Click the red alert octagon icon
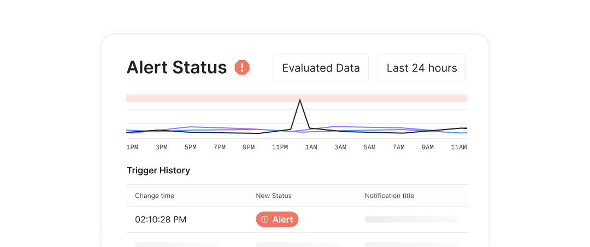The width and height of the screenshot is (590, 247). point(243,67)
